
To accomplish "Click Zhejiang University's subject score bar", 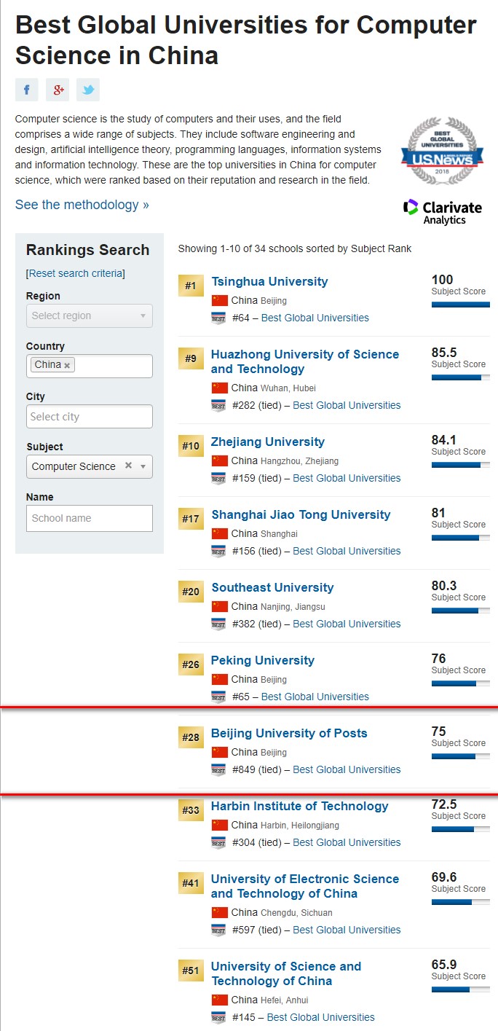I will pyautogui.click(x=460, y=464).
